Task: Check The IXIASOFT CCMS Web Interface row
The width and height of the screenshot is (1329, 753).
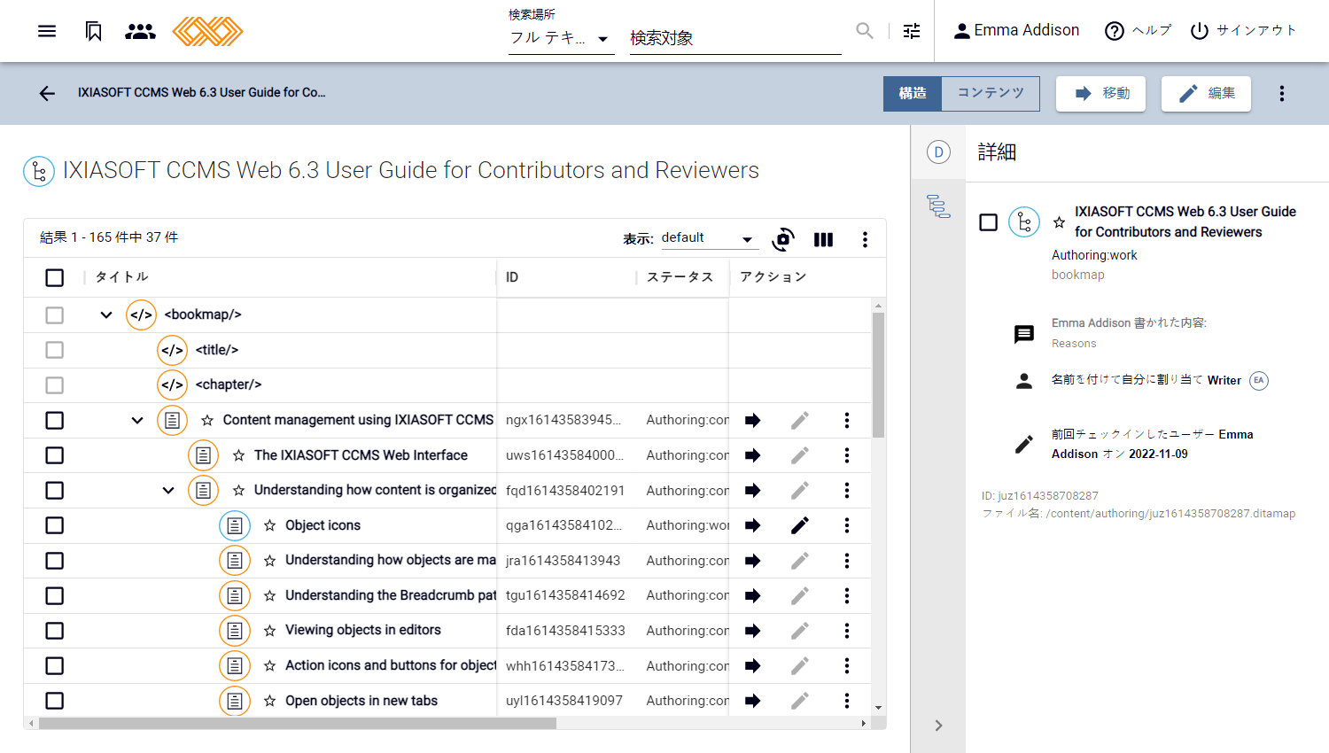Action: [54, 455]
